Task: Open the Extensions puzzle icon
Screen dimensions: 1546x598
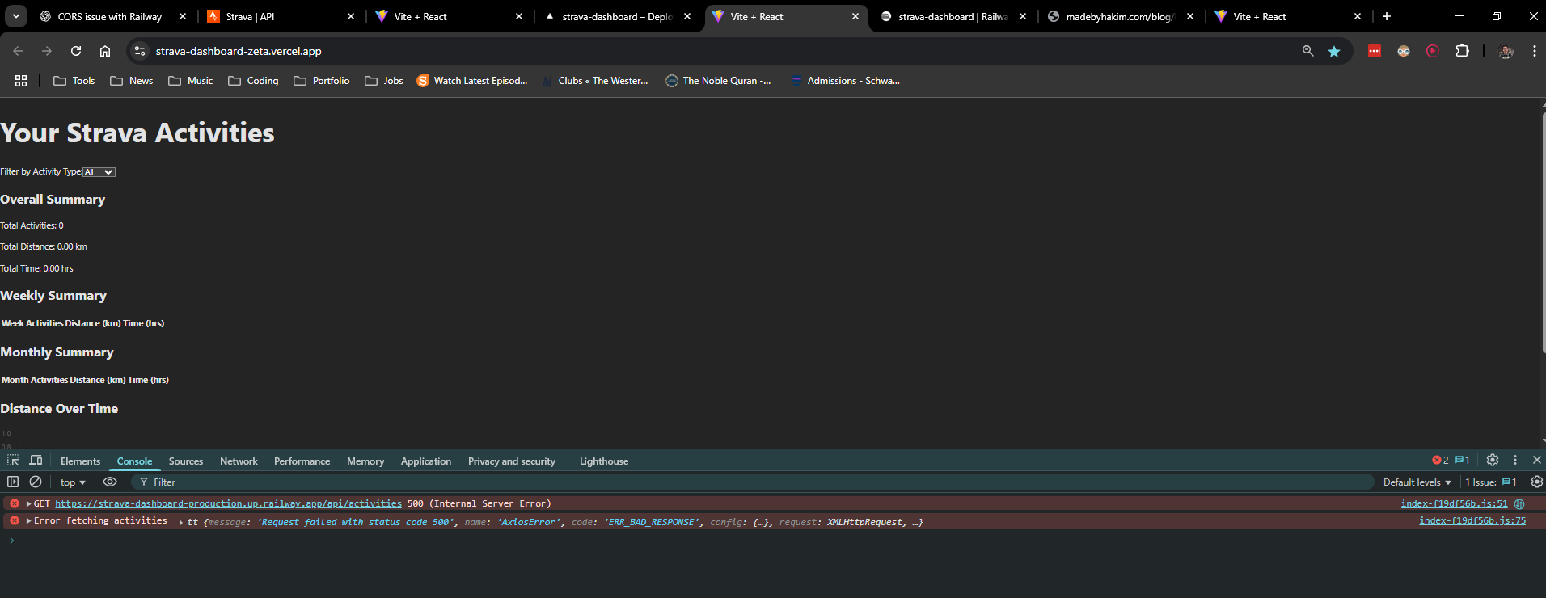Action: pos(1462,51)
